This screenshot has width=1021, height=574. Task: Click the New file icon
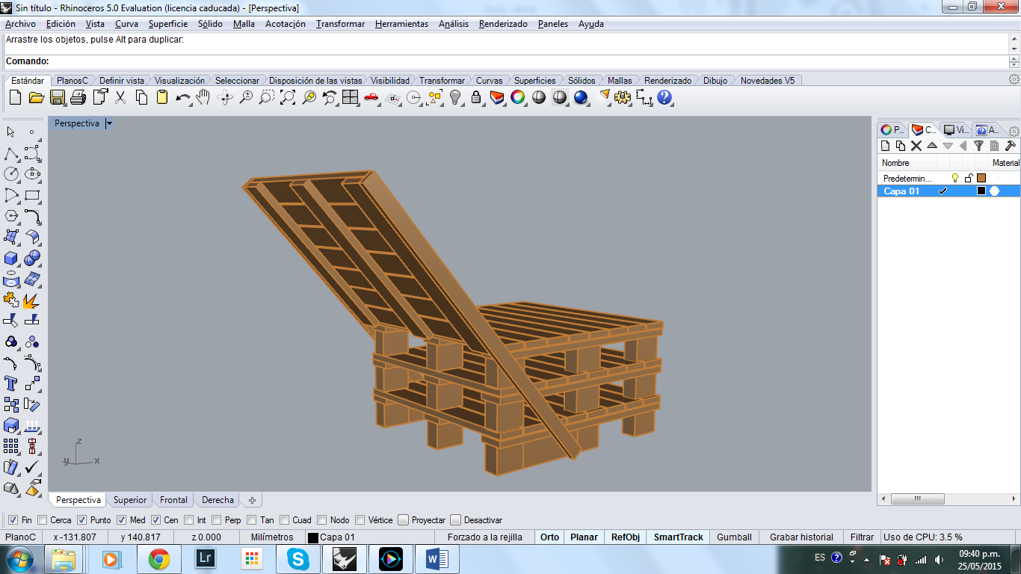click(15, 97)
